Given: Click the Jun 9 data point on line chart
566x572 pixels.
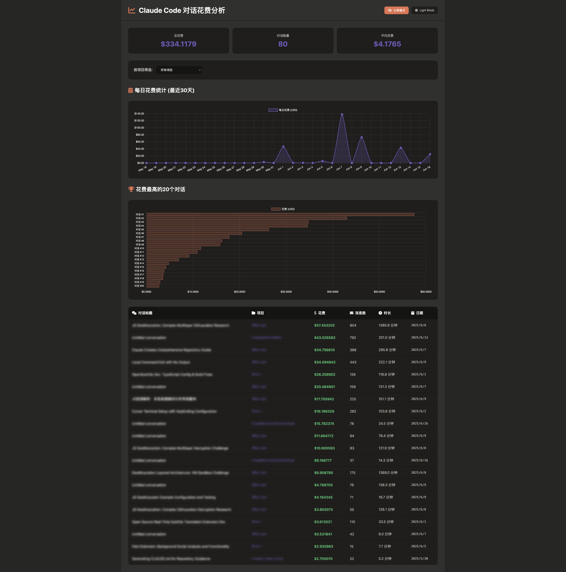Looking at the screenshot, I should [361, 137].
